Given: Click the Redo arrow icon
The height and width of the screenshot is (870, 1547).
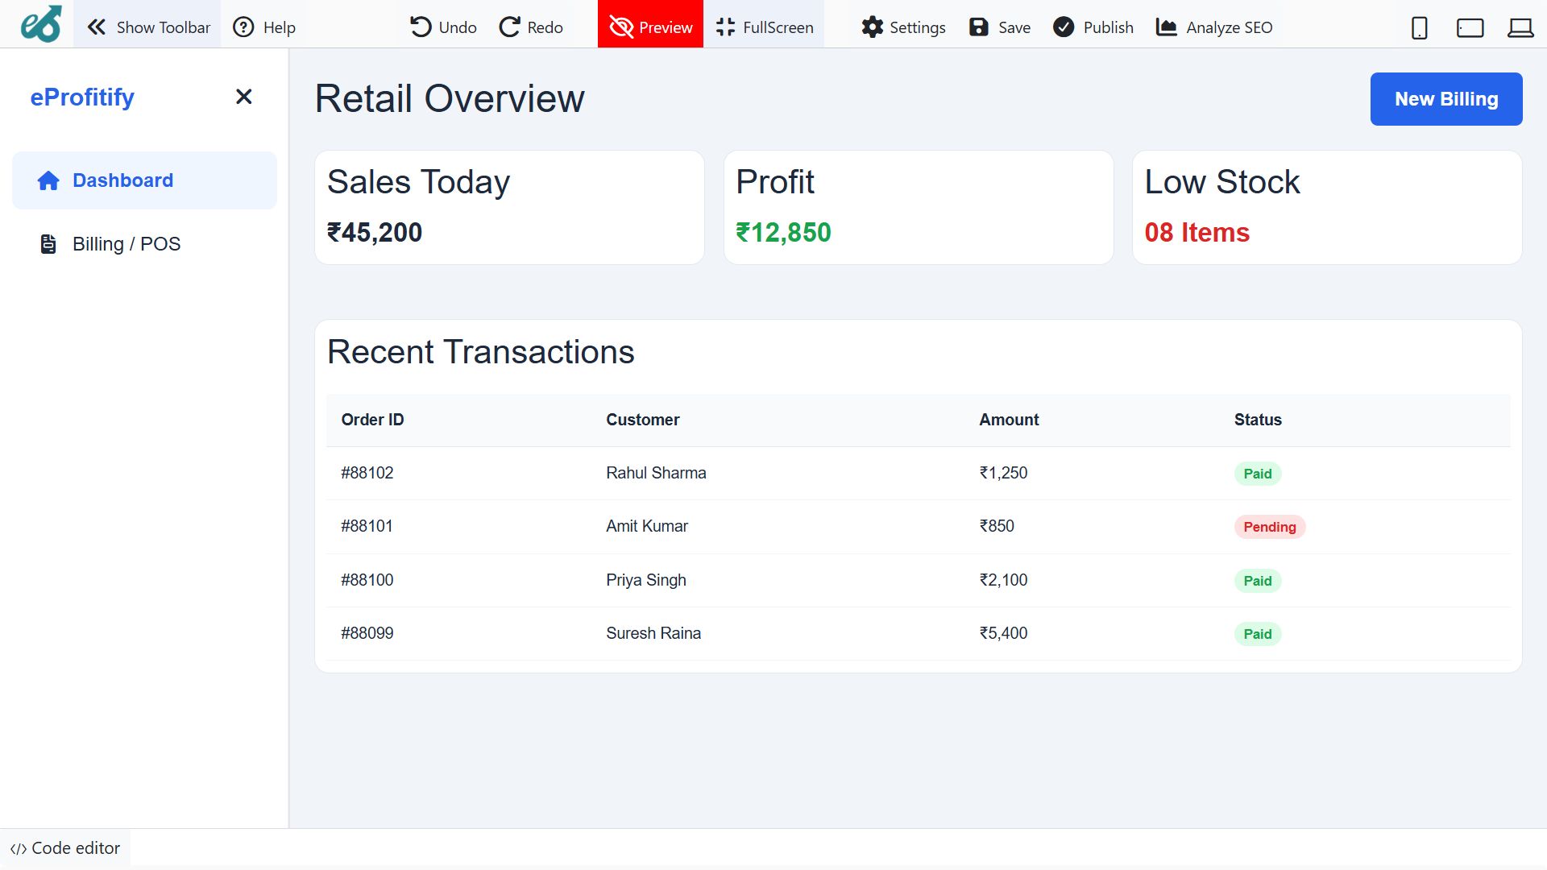Looking at the screenshot, I should [509, 27].
